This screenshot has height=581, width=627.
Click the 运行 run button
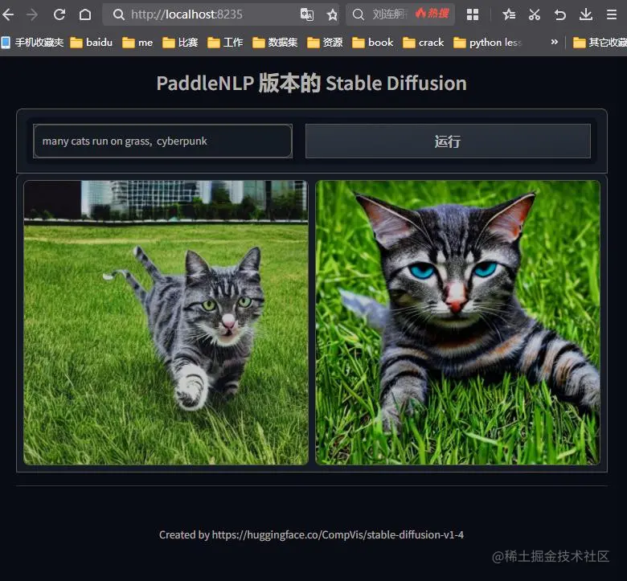point(448,141)
